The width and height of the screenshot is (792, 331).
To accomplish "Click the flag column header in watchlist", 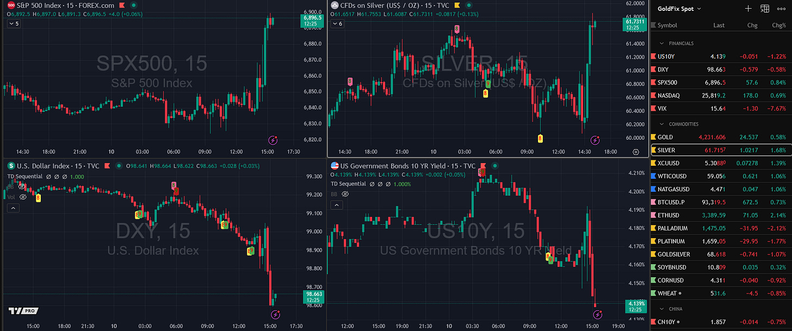I will coord(652,26).
